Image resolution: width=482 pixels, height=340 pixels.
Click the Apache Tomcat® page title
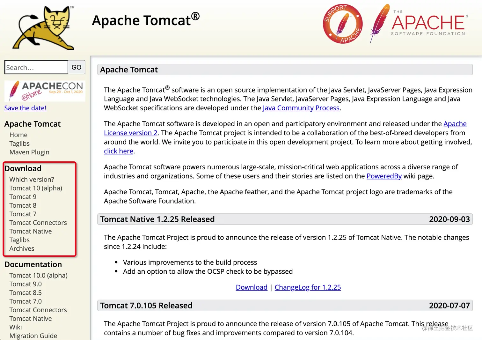146,20
